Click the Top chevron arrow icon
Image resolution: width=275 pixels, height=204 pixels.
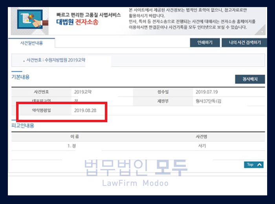(260, 165)
